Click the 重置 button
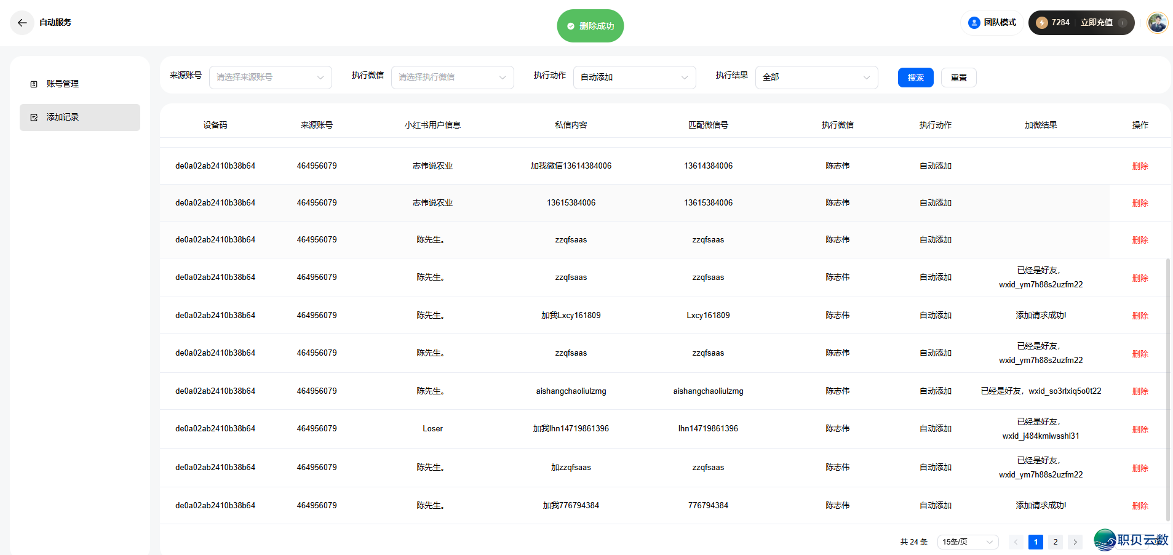 (x=958, y=77)
